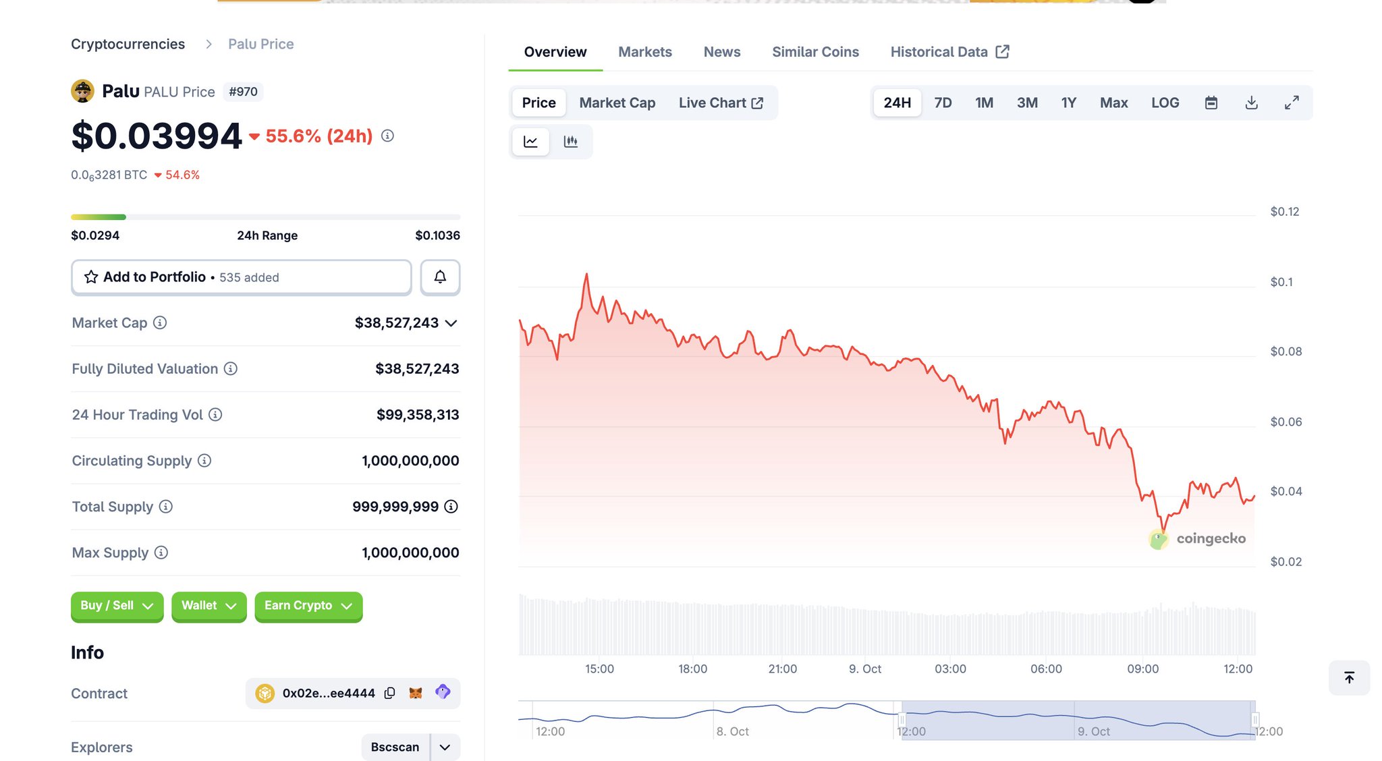Open the Buy / Sell dropdown

pos(117,606)
